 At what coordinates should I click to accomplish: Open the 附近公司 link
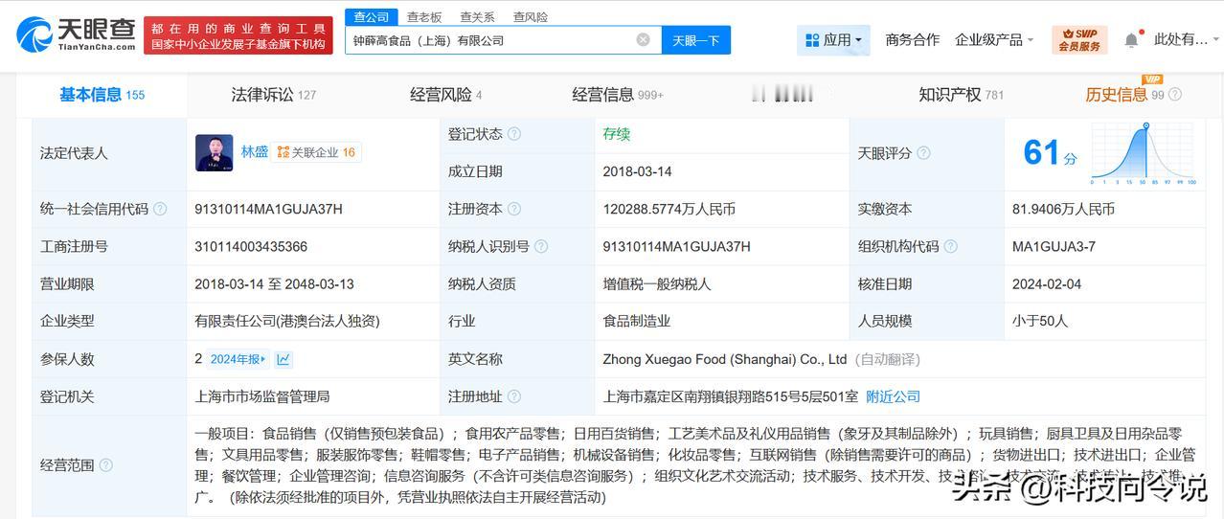pos(893,396)
